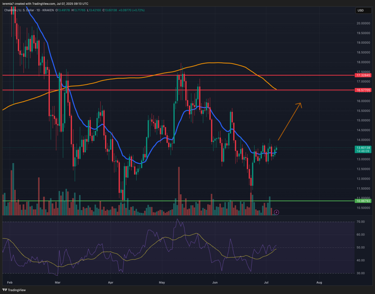Click the 15.00000 price axis value
Viewport: 375px width, 294px height.
coord(363,121)
